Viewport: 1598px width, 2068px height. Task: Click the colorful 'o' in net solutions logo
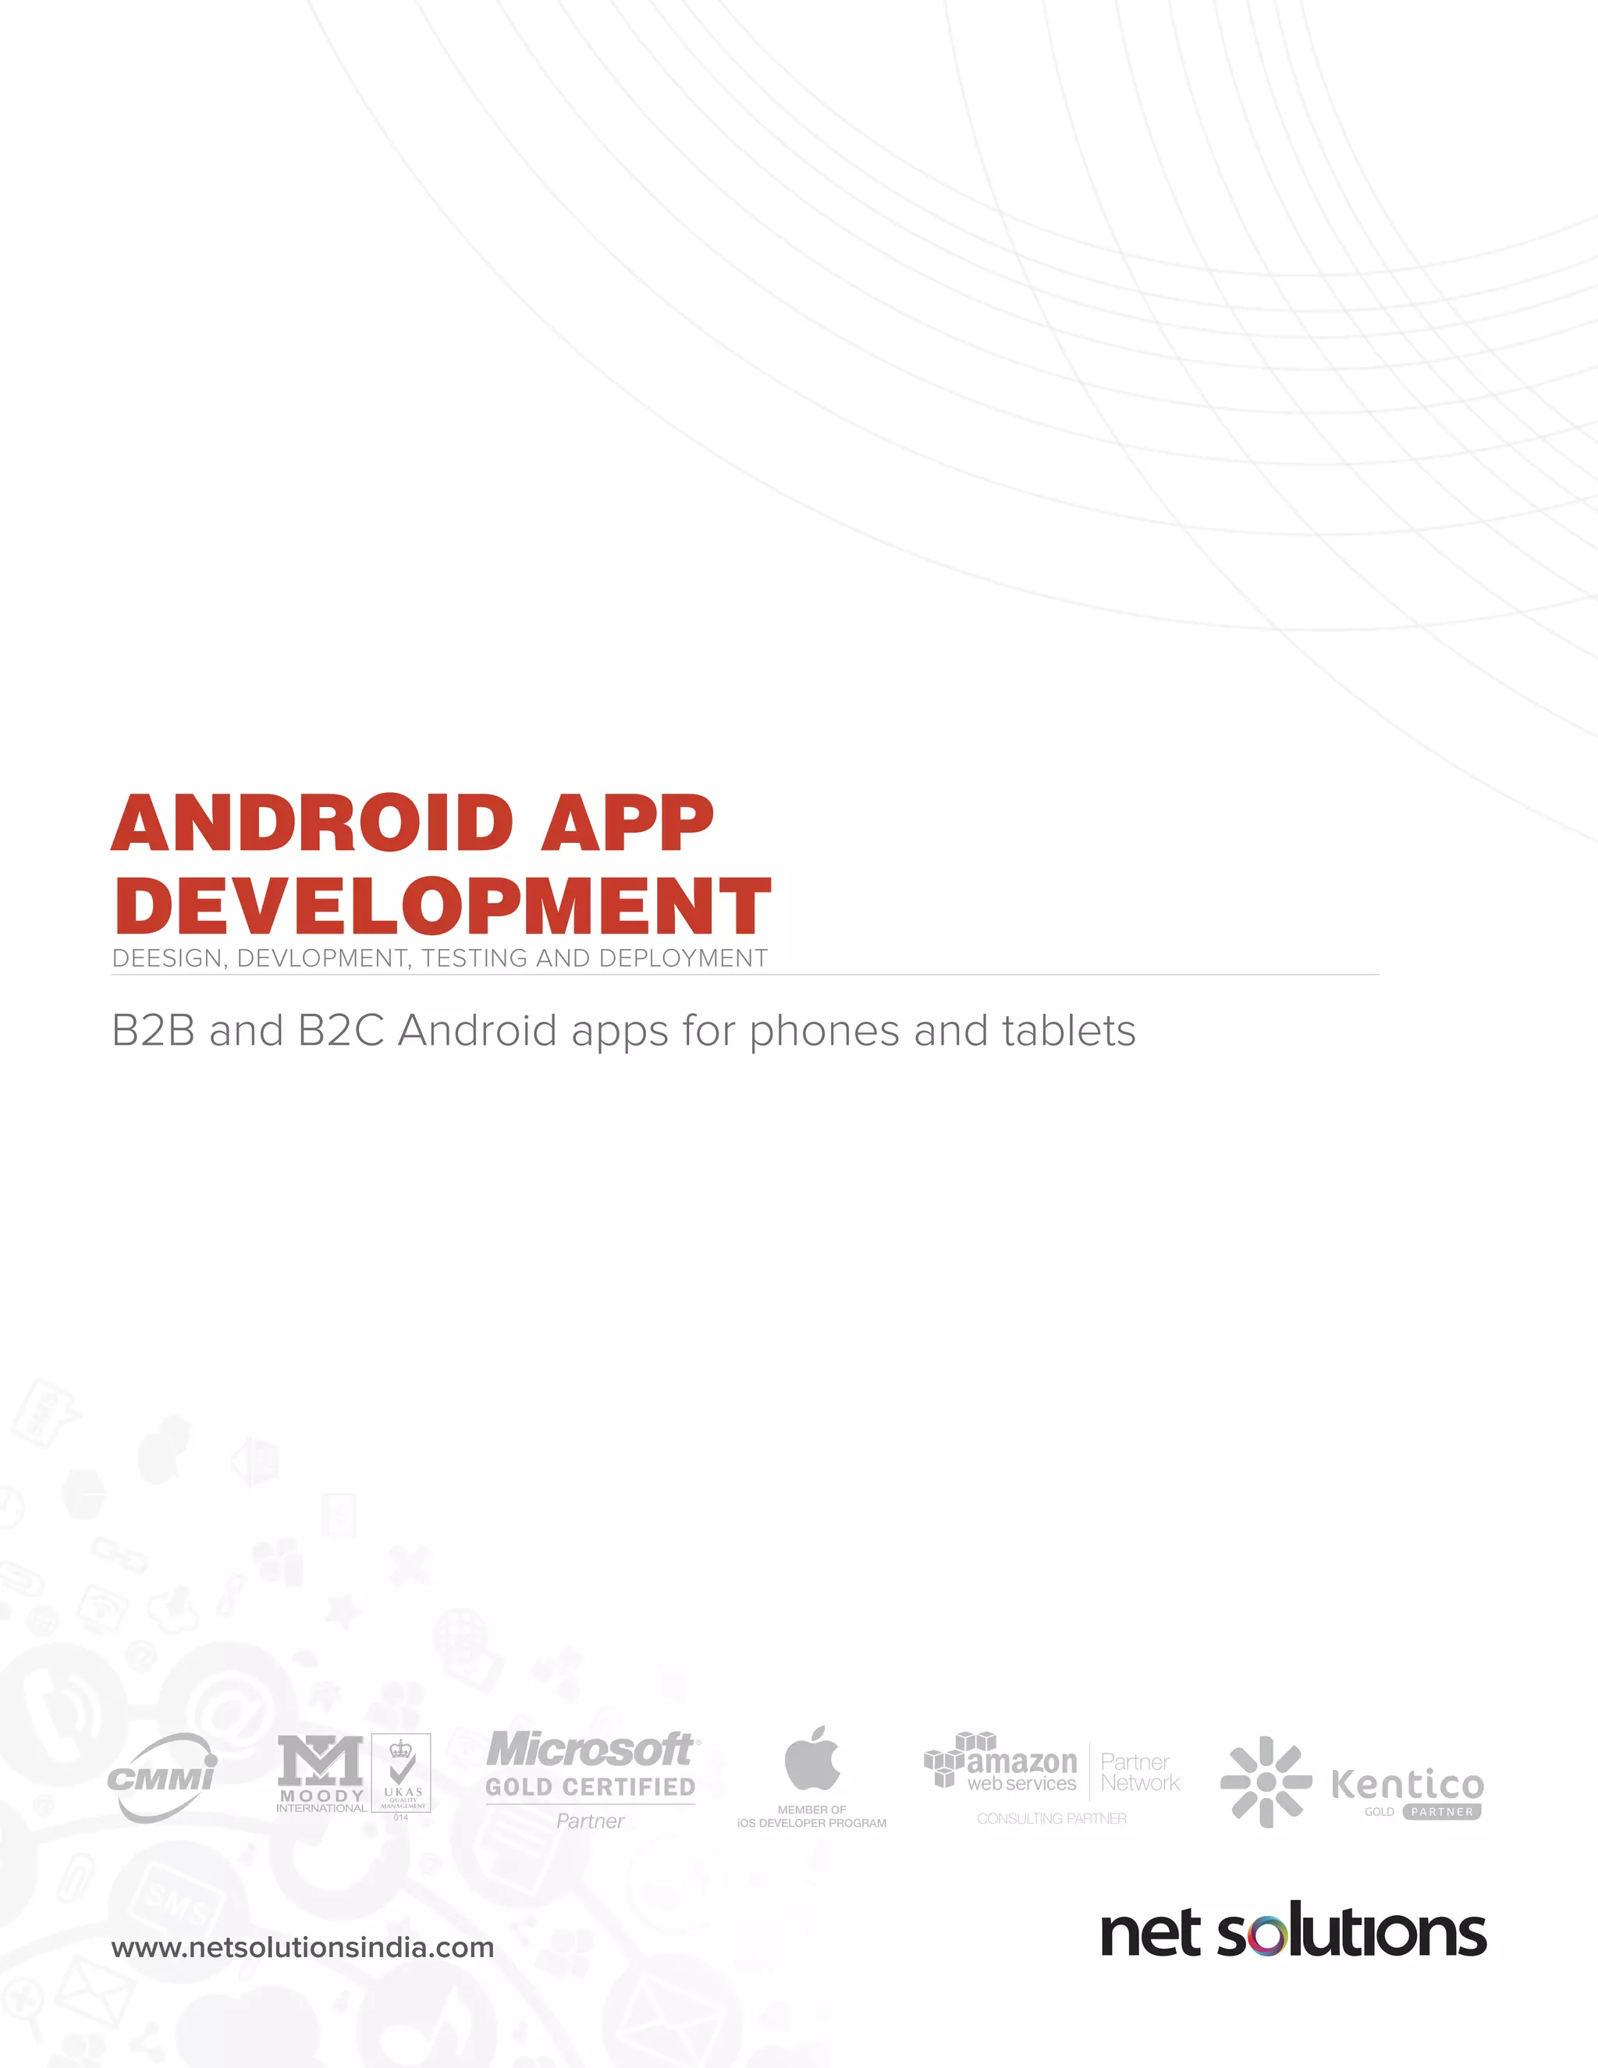[1268, 1936]
